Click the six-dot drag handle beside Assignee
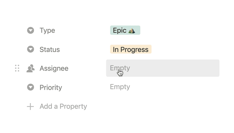 (x=17, y=68)
